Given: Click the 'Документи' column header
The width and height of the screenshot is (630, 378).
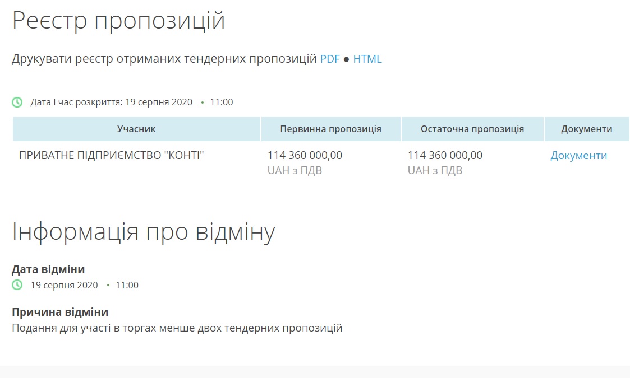Looking at the screenshot, I should (586, 129).
